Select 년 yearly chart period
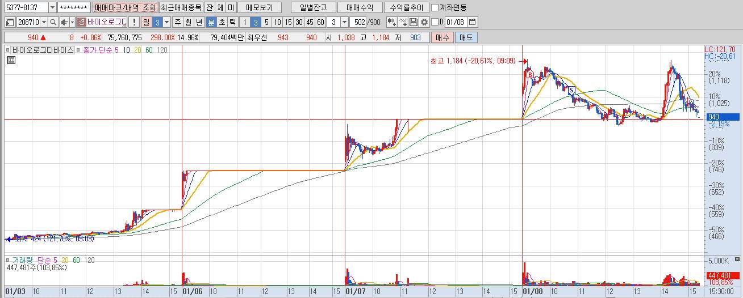 click(199, 22)
